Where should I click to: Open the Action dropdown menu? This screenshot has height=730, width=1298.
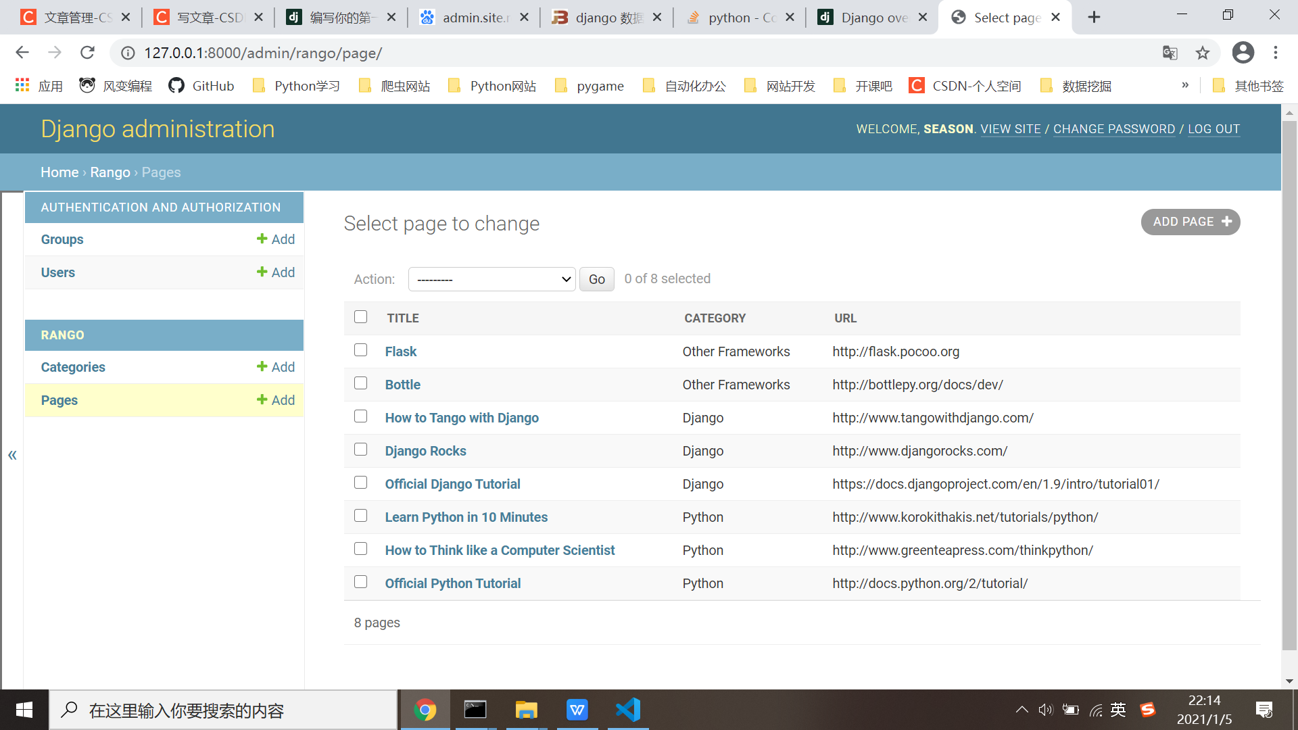click(x=491, y=279)
